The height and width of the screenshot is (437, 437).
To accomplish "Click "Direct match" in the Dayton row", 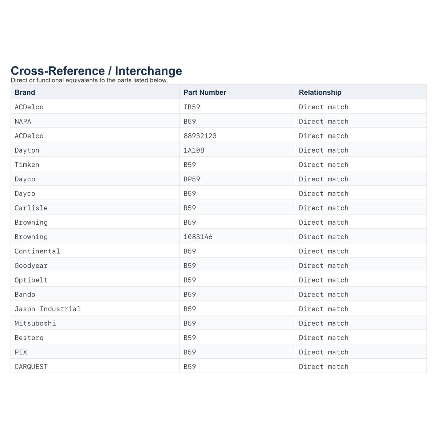I will coord(324,150).
